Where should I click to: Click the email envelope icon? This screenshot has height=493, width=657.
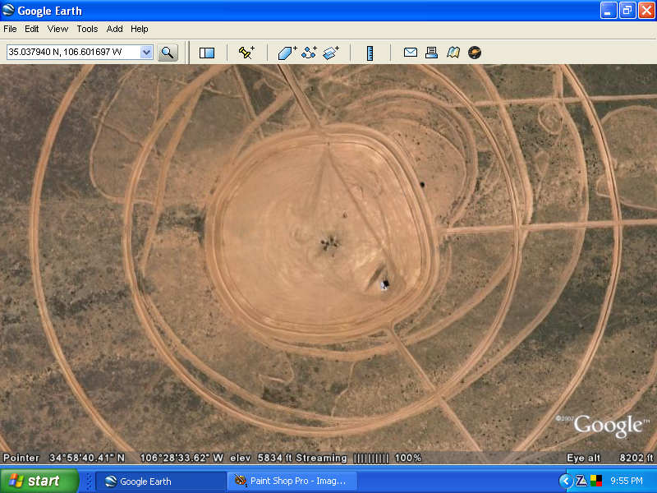(410, 53)
